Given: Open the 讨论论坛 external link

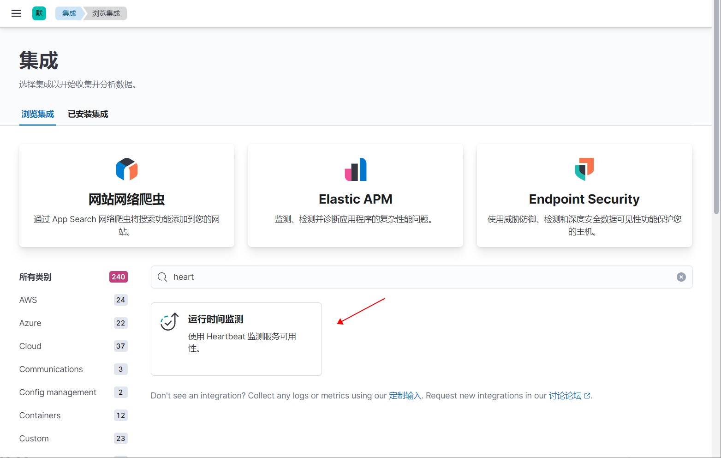Looking at the screenshot, I should coord(569,396).
